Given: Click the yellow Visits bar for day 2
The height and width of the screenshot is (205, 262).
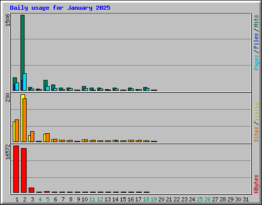Looking at the screenshot, I should pos(22,118).
